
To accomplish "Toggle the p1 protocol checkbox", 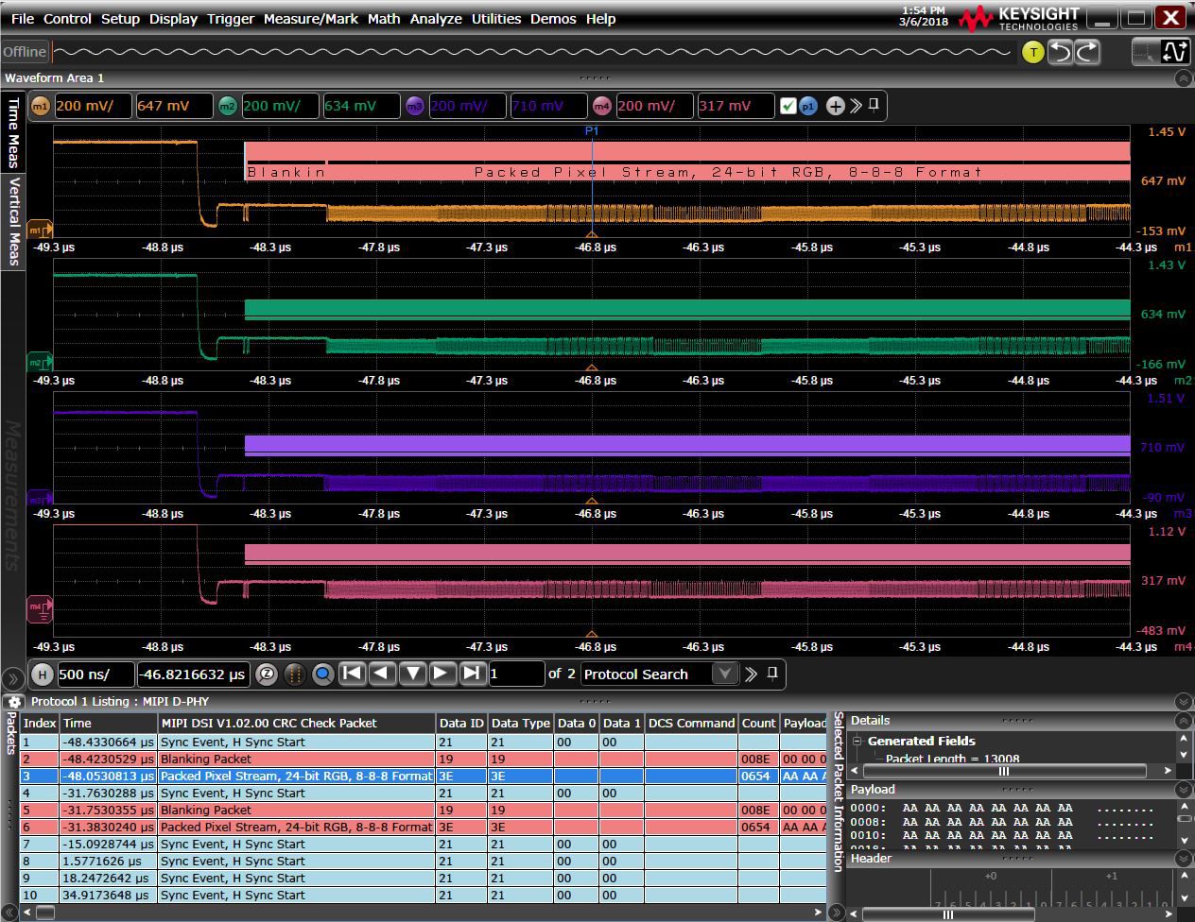I will pos(788,106).
